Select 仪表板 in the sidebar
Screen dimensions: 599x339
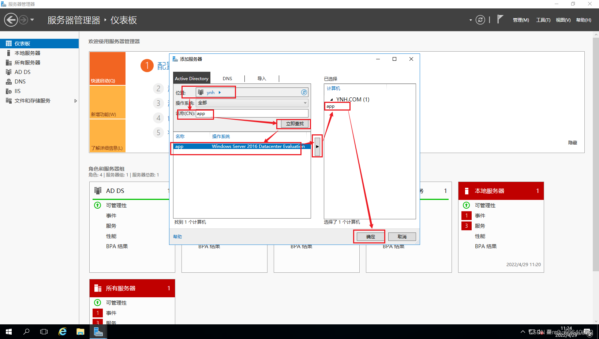point(39,44)
